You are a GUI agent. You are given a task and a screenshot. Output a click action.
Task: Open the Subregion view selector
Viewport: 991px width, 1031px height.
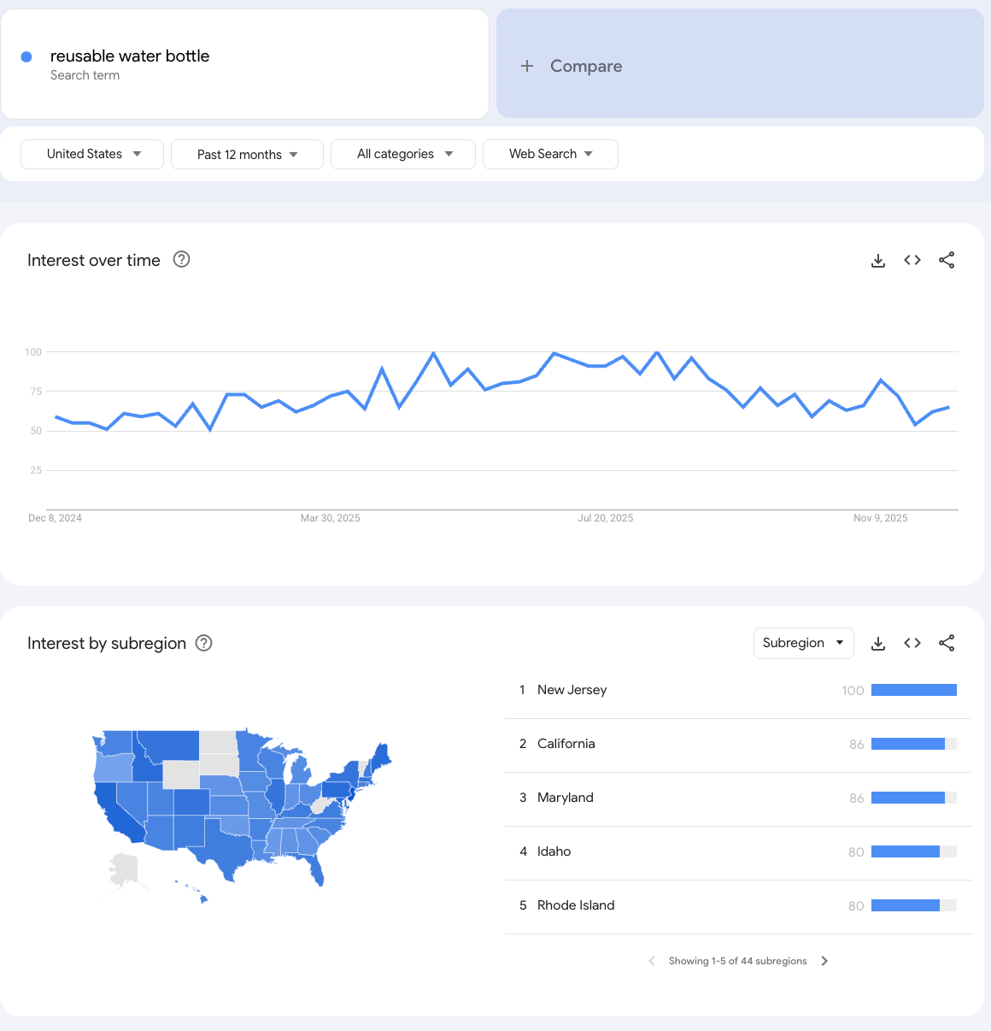click(x=803, y=643)
